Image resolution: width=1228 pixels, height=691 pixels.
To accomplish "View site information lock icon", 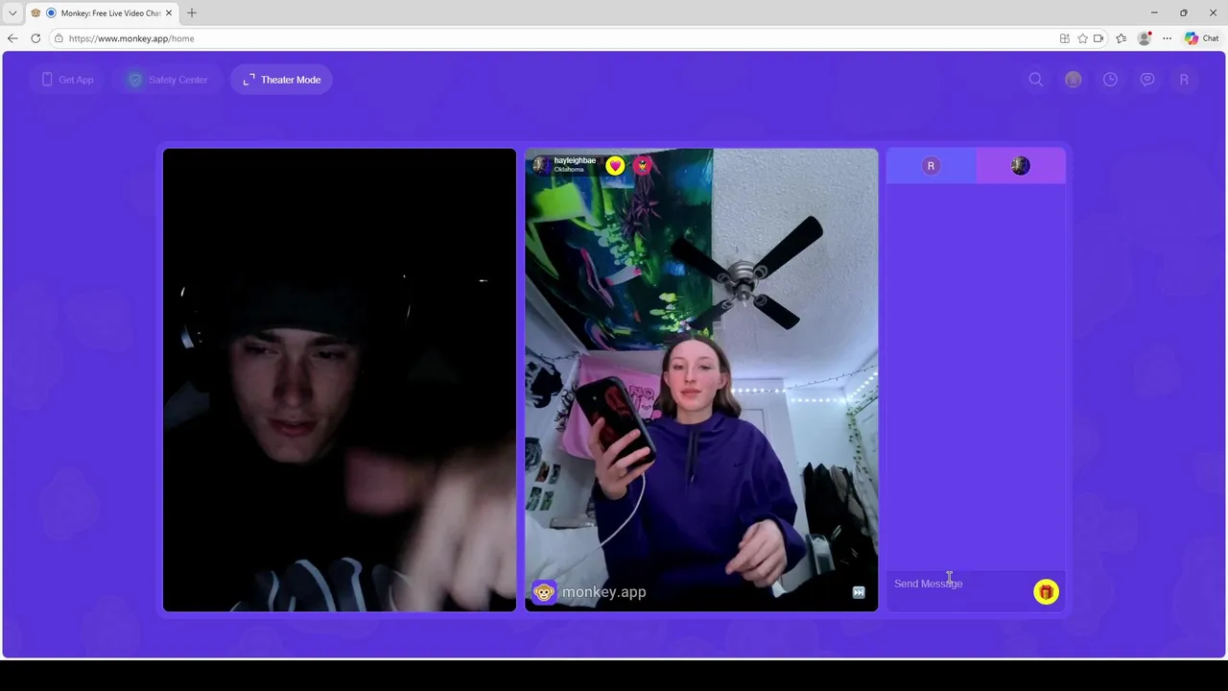I will click(x=59, y=38).
